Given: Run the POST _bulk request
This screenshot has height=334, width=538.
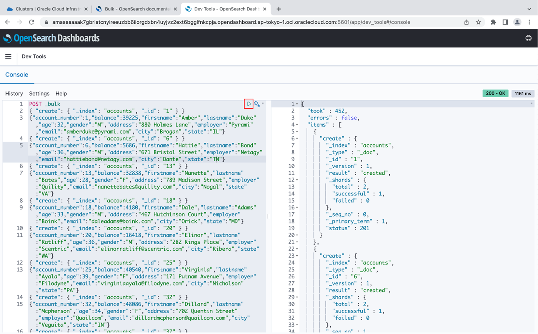Looking at the screenshot, I should coord(249,104).
